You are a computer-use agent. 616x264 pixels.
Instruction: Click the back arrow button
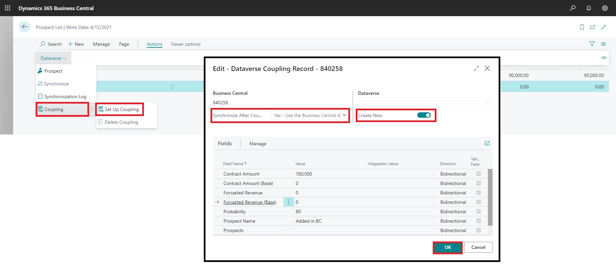tap(25, 27)
